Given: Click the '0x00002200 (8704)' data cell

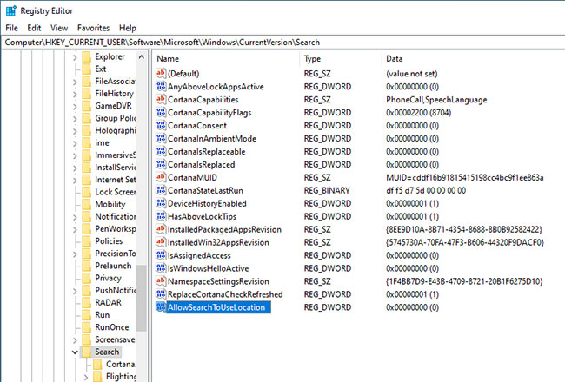Looking at the screenshot, I should (x=418, y=112).
